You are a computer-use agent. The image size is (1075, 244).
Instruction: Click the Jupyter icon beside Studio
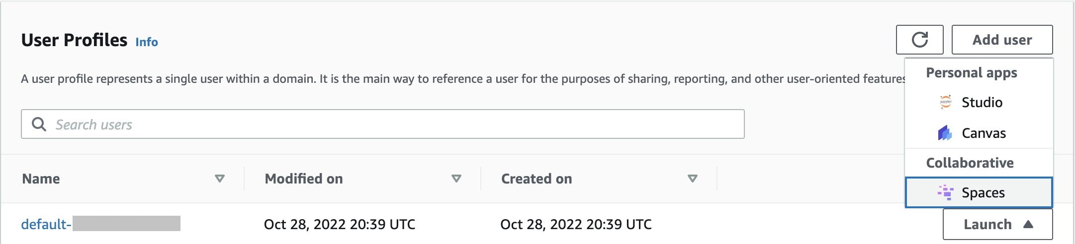pyautogui.click(x=945, y=102)
